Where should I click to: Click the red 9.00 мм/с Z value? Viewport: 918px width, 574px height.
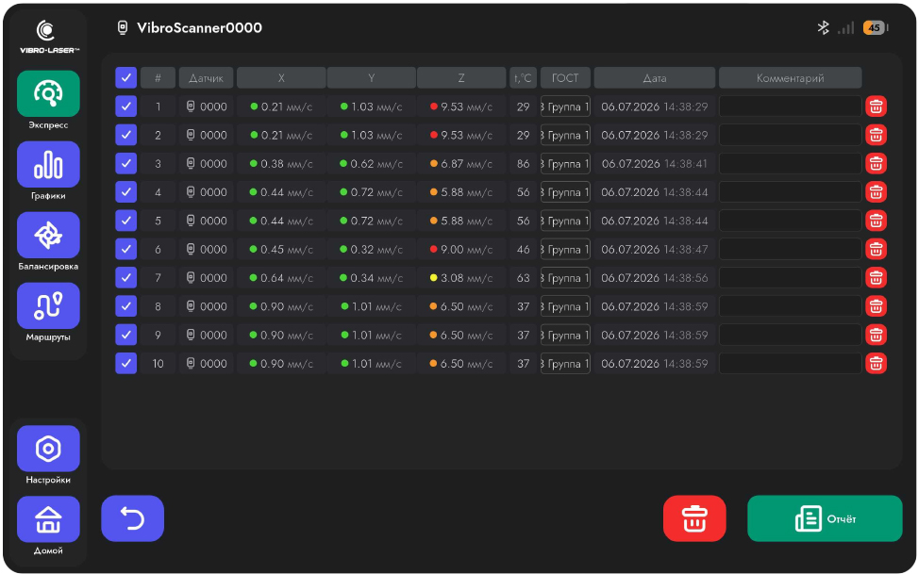tap(461, 249)
